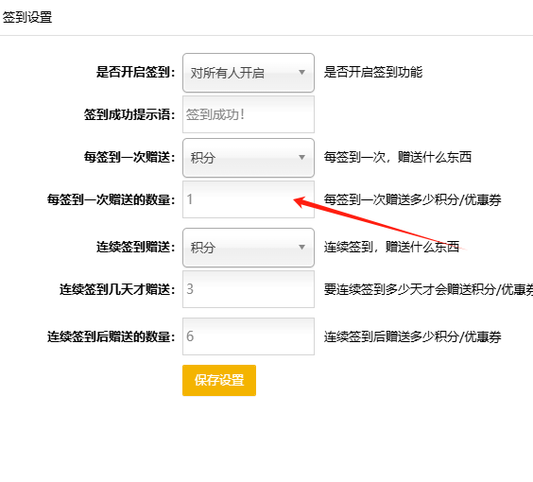The height and width of the screenshot is (482, 533).
Task: Click arrow icon of 连续签到赠送 select
Action: (x=301, y=247)
